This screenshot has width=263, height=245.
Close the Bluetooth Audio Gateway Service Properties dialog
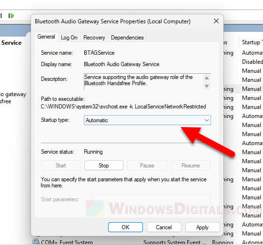(216, 21)
